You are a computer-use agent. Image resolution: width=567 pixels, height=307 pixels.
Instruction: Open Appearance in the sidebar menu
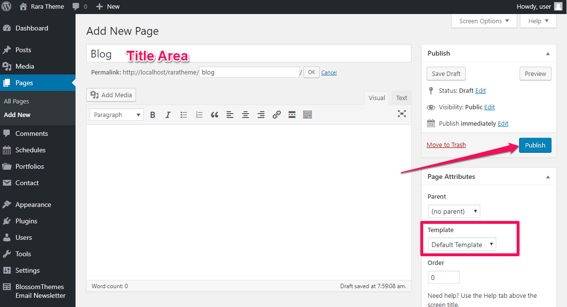coord(33,205)
